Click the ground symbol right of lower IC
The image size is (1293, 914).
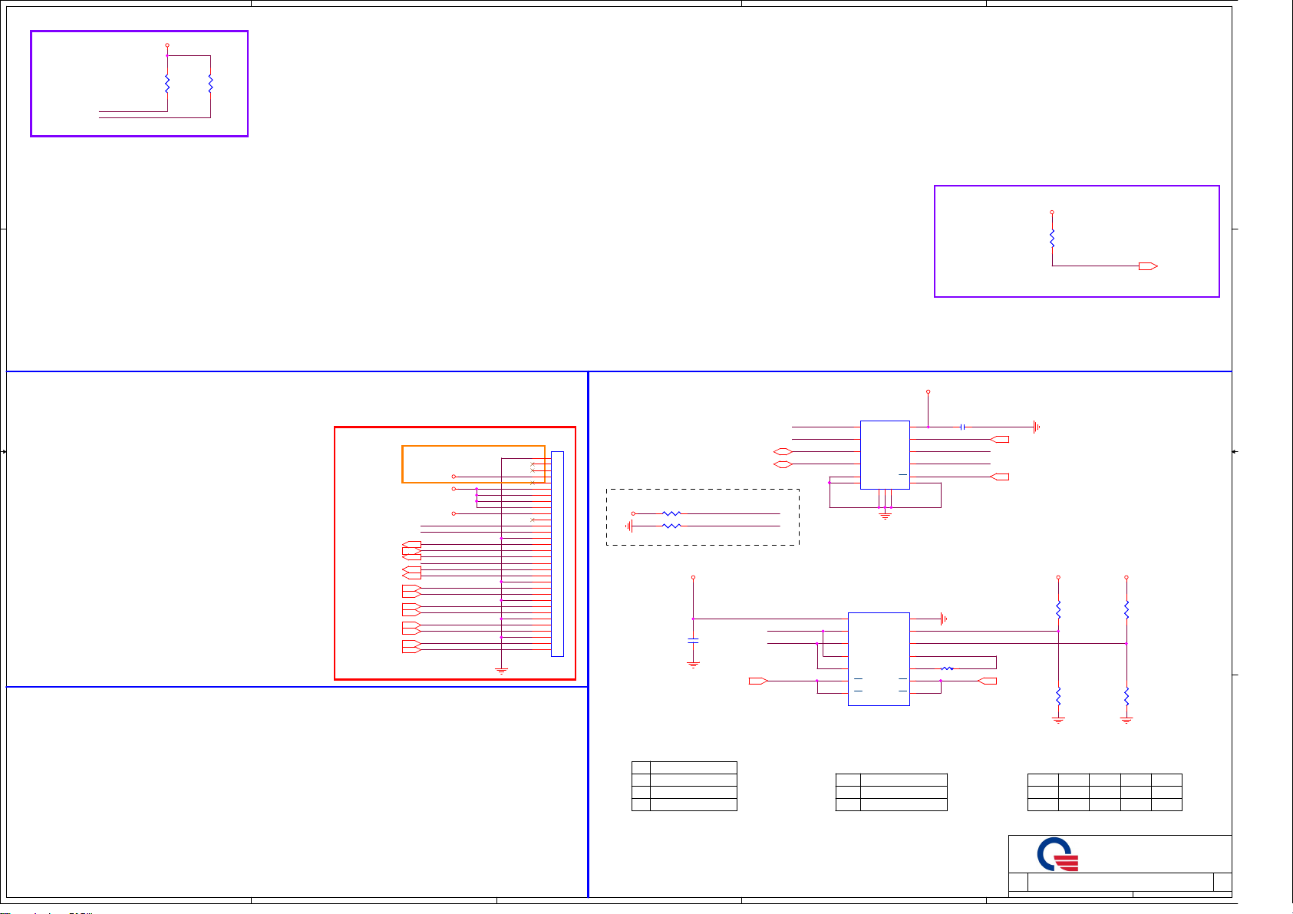pos(944,619)
